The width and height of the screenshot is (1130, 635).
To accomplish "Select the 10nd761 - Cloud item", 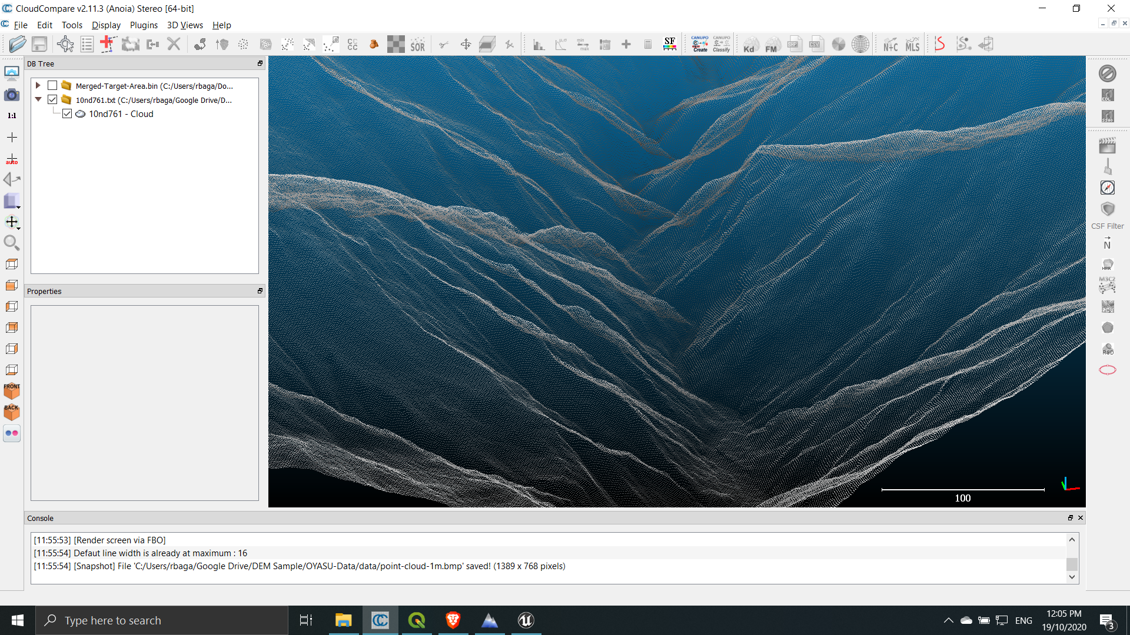I will point(122,113).
